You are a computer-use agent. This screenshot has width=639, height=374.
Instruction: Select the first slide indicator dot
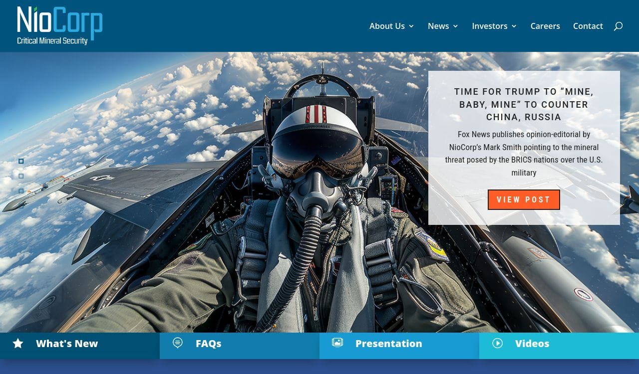tap(21, 161)
